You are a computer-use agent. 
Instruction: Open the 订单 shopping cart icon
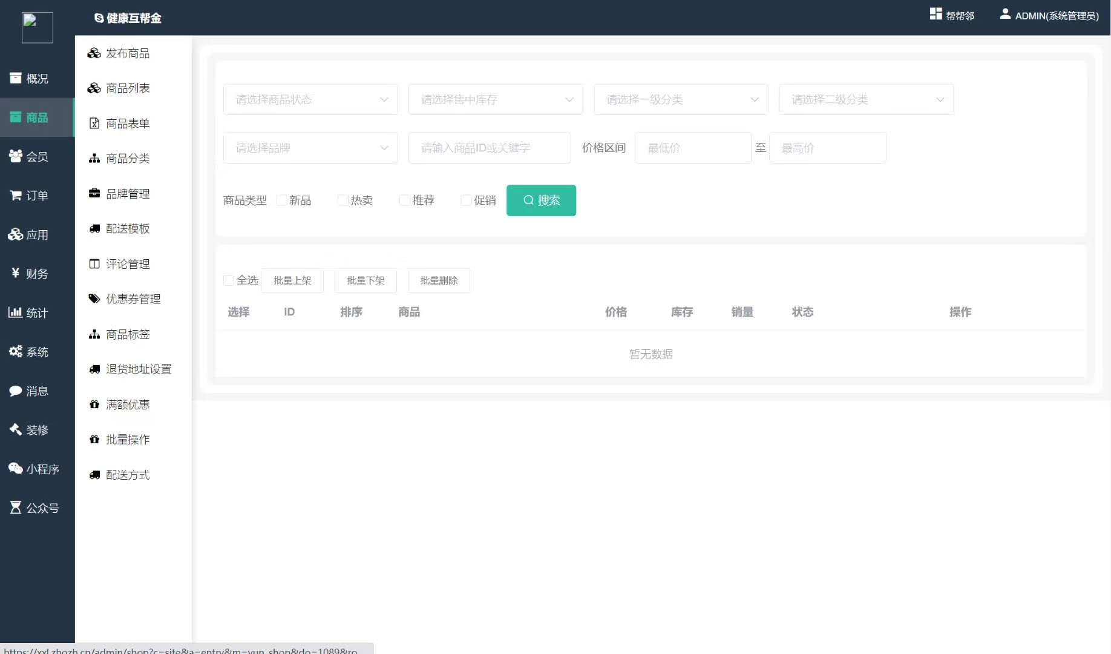(x=16, y=196)
